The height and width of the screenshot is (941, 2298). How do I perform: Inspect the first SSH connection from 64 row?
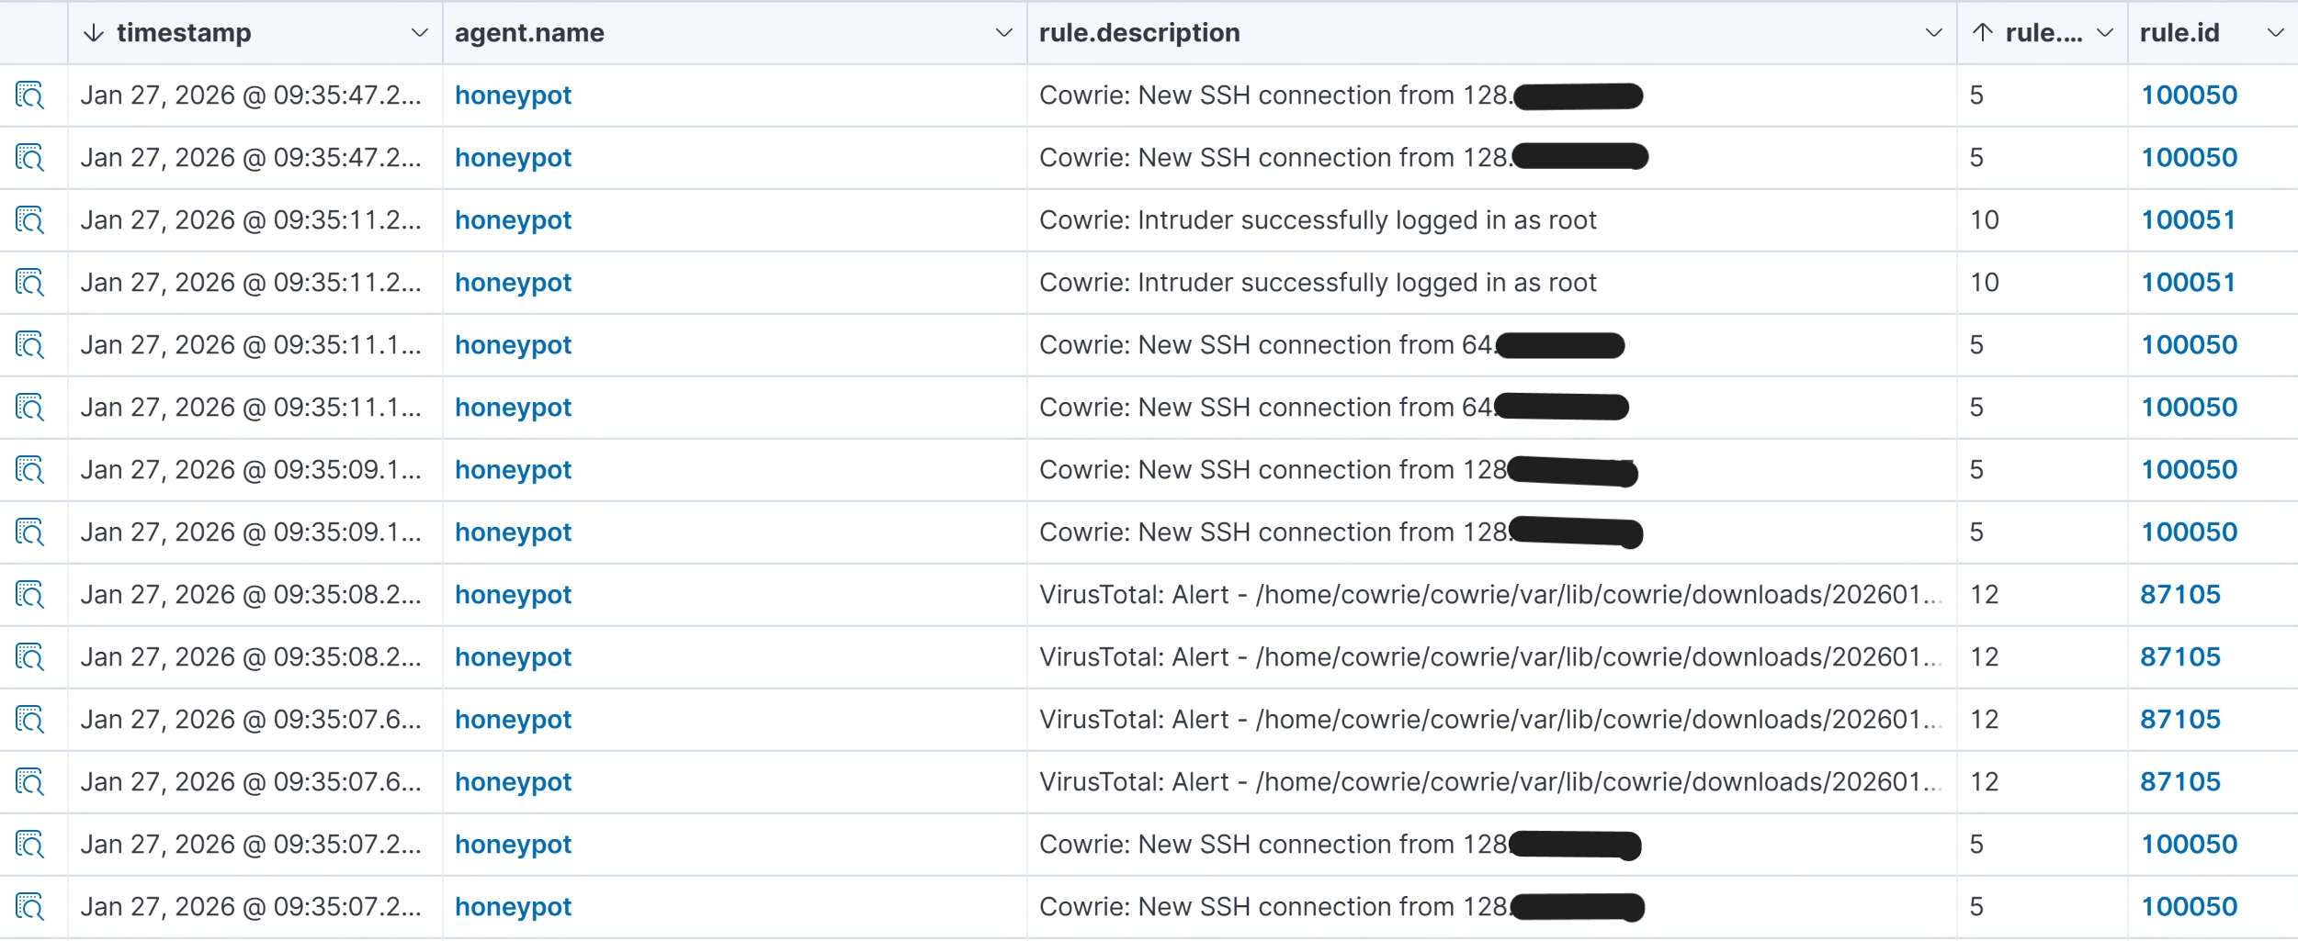(29, 345)
